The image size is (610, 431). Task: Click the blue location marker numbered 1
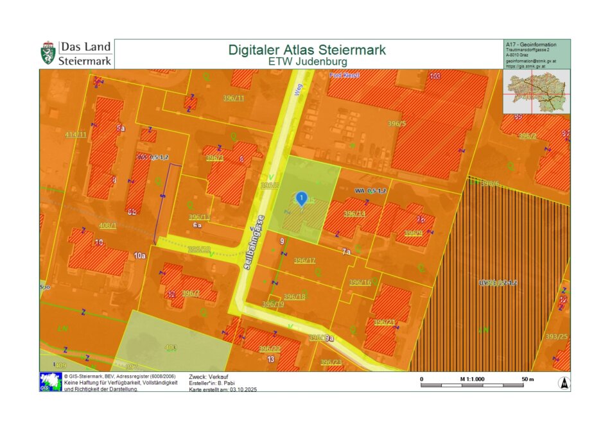302,199
